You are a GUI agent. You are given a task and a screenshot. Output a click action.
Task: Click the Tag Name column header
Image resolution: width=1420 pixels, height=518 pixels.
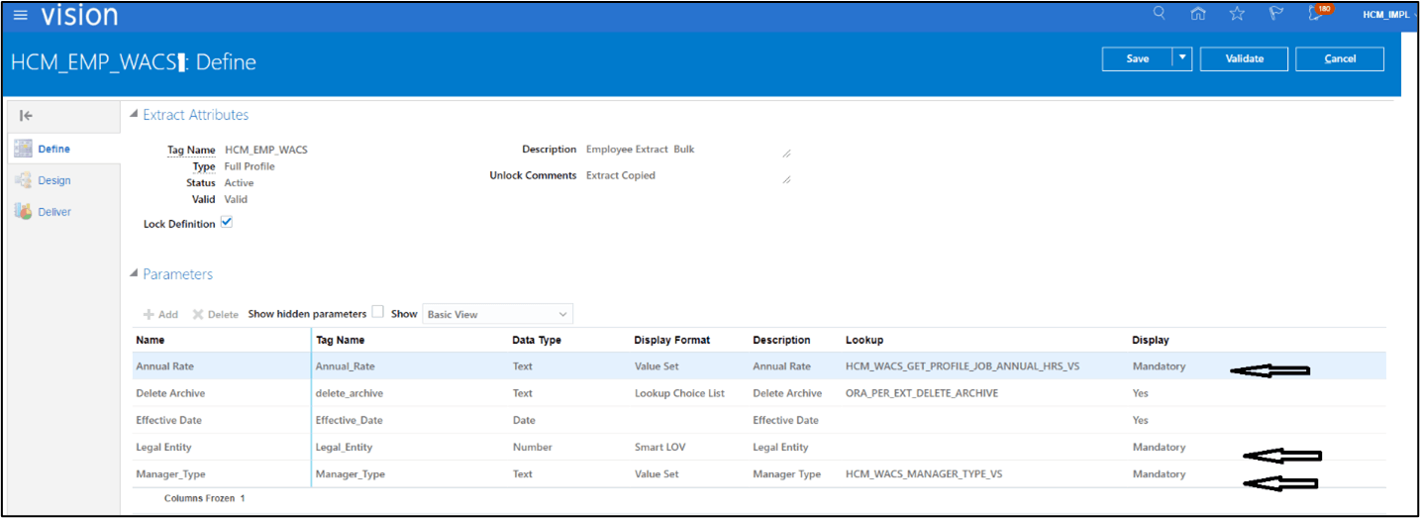[x=340, y=340]
